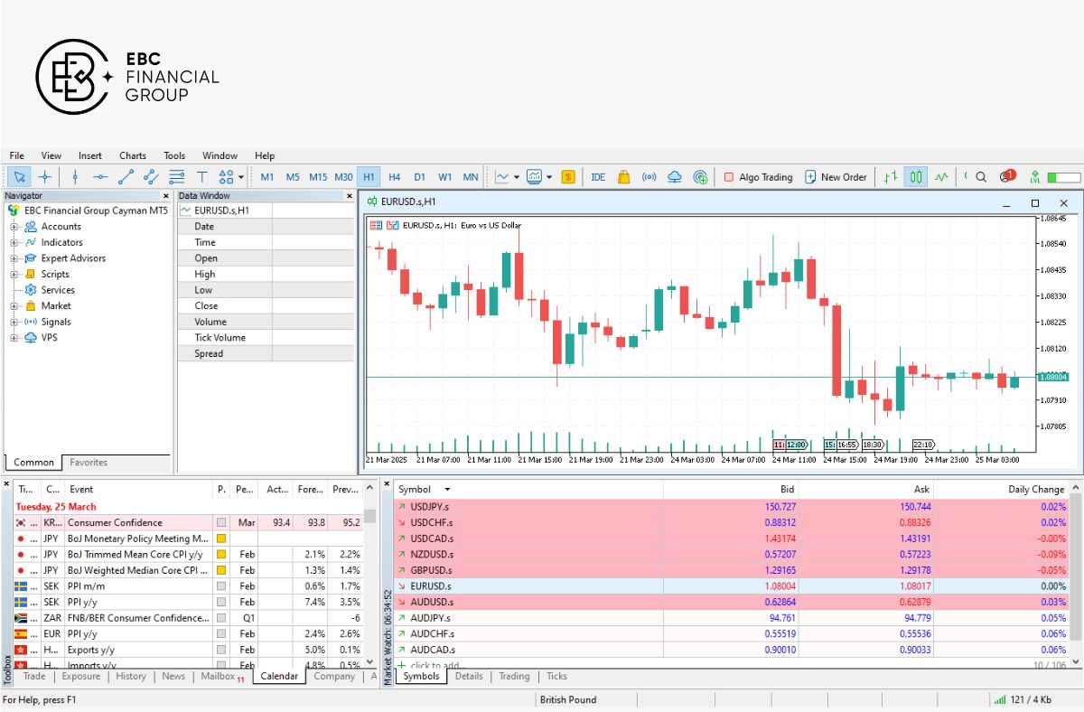Set timeframe to M15
This screenshot has height=712, width=1084.
pos(318,177)
